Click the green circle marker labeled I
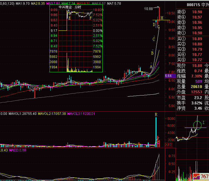 197,125
